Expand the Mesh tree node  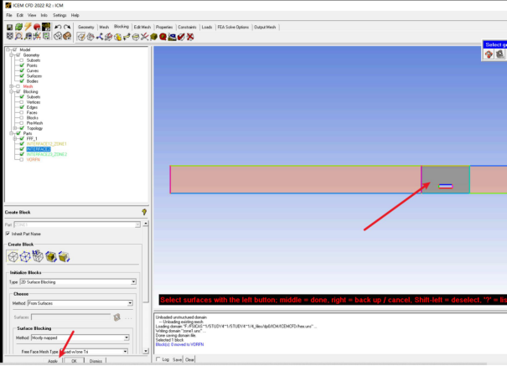(12, 86)
